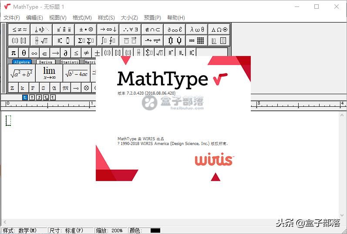Viewport: 347px width, 234px height.
Task: Open the 文件(F) menu
Action: tap(11, 18)
